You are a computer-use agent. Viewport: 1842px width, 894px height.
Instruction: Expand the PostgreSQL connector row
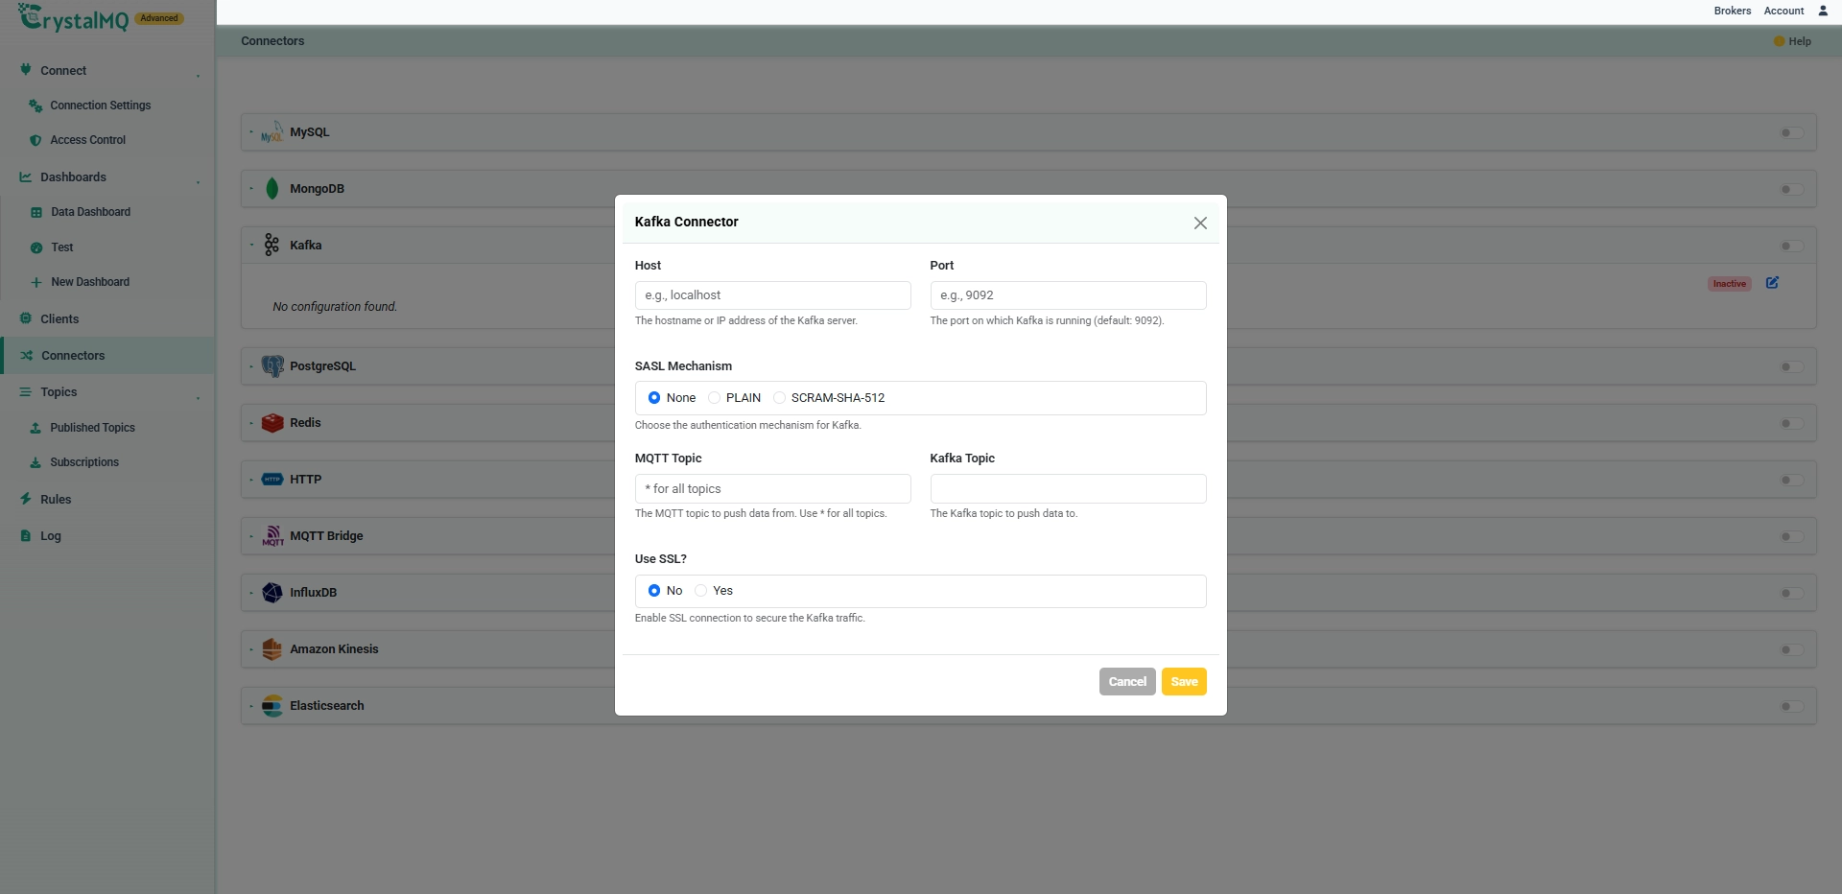pos(251,366)
